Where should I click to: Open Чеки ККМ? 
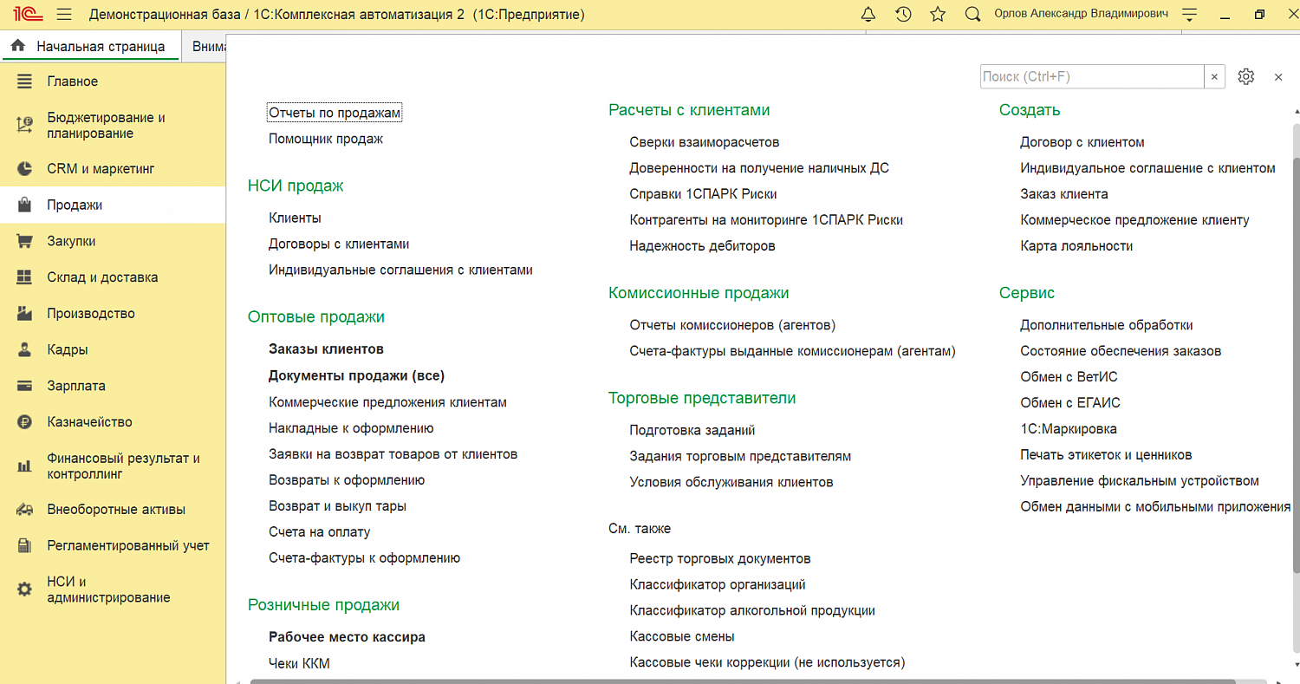click(299, 664)
